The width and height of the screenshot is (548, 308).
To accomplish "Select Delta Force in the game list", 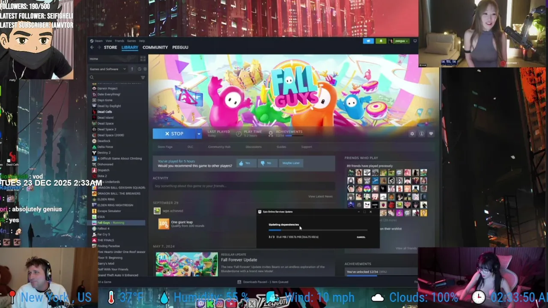I will point(105,147).
